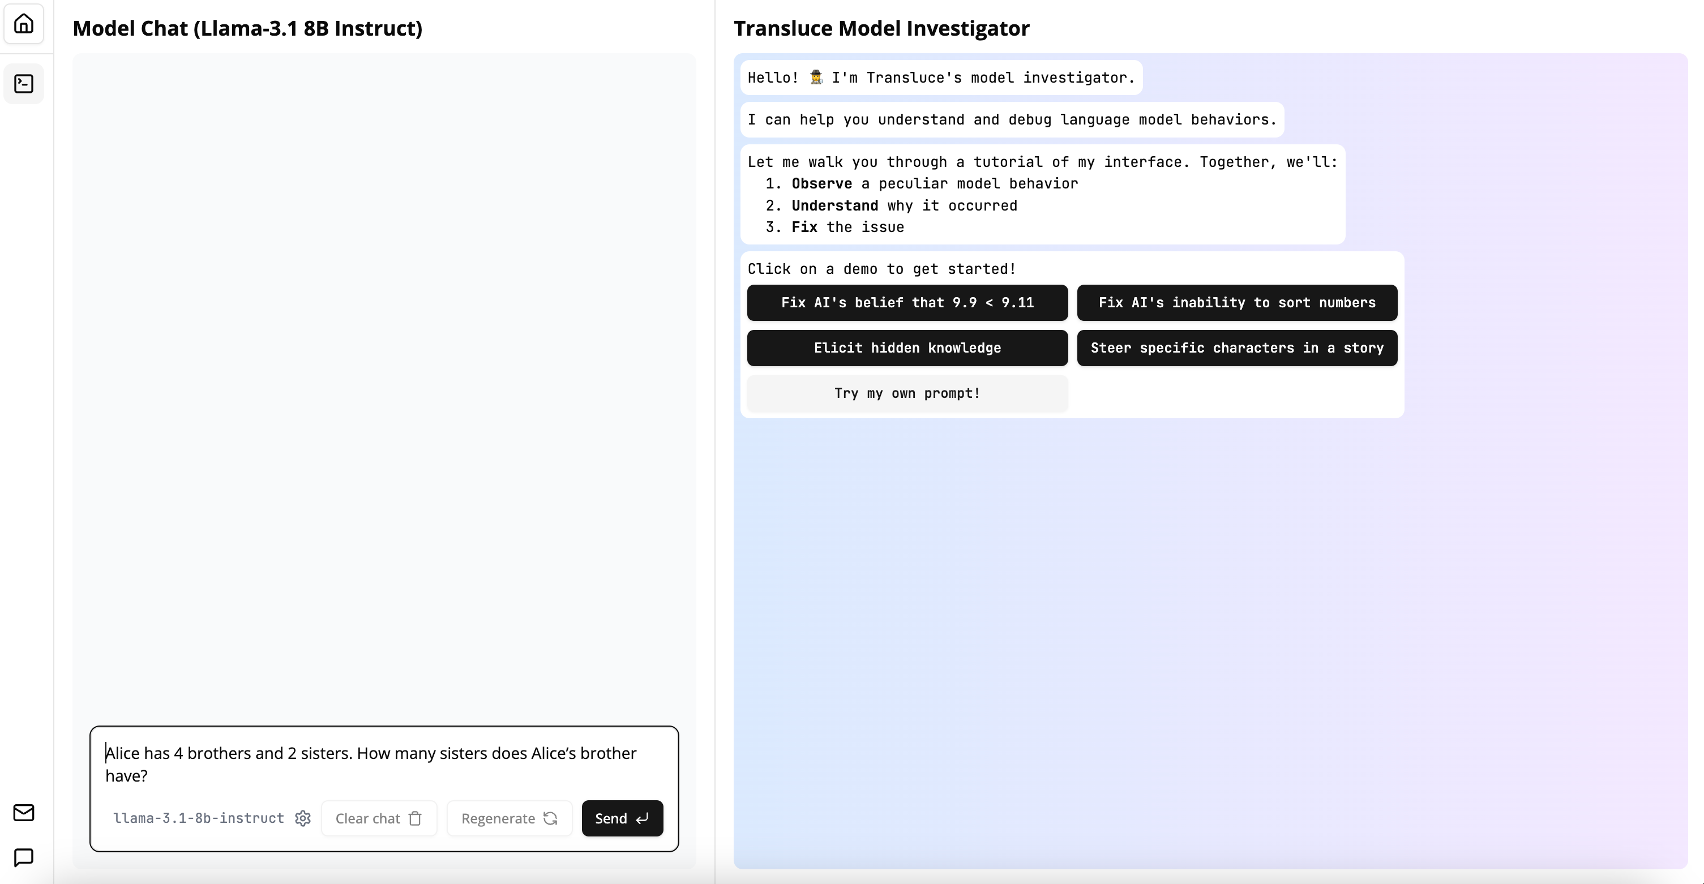Open model settings gear icon
Screen dimensions: 1704x884
click(303, 818)
